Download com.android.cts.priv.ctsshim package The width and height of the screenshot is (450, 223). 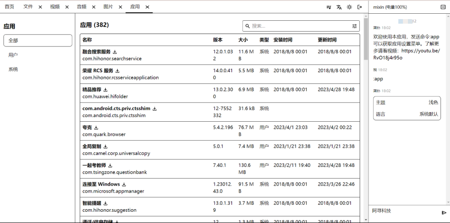point(155,108)
